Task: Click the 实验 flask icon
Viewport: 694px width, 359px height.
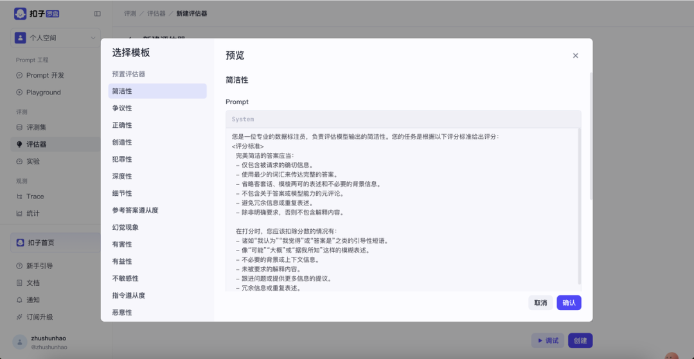Action: (19, 161)
